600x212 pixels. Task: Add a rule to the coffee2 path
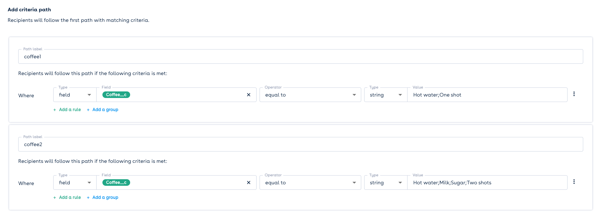(x=67, y=197)
